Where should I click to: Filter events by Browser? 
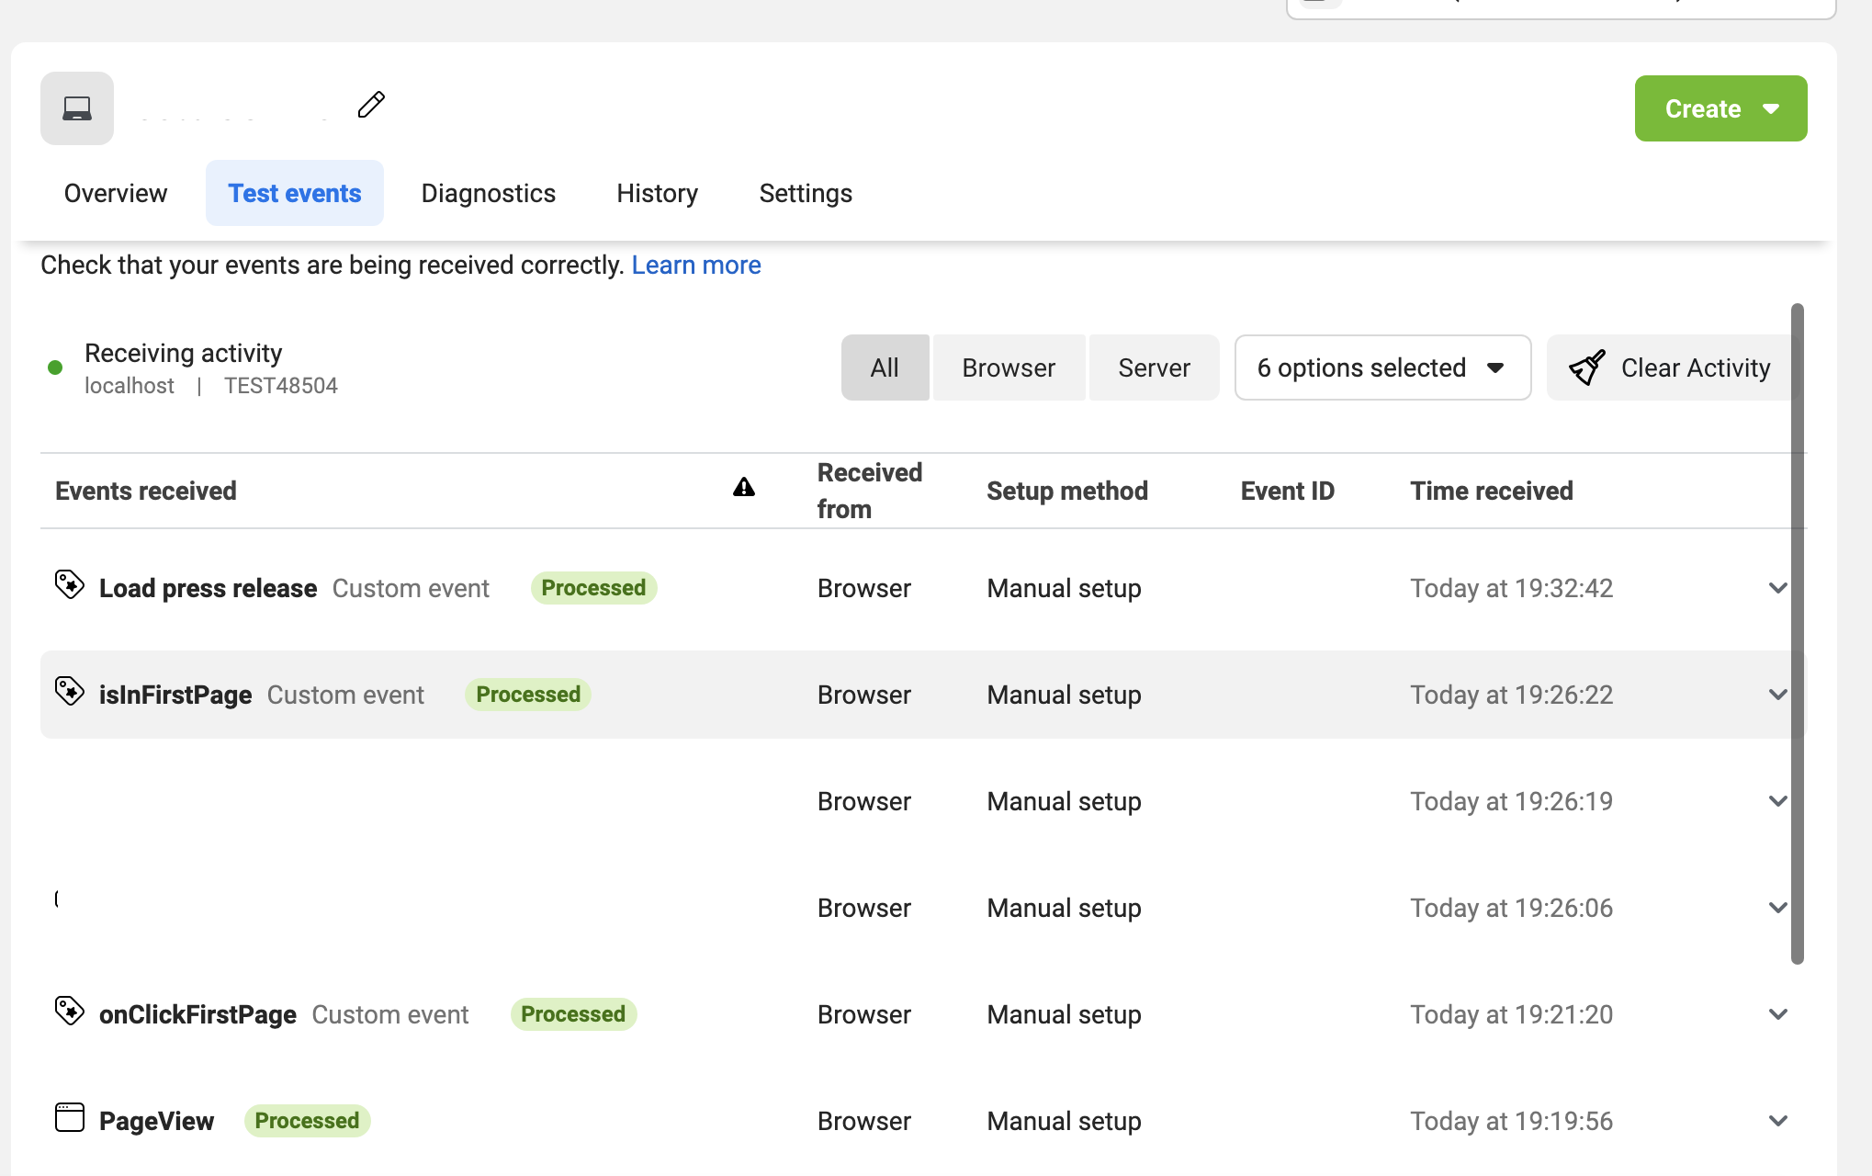[1009, 367]
